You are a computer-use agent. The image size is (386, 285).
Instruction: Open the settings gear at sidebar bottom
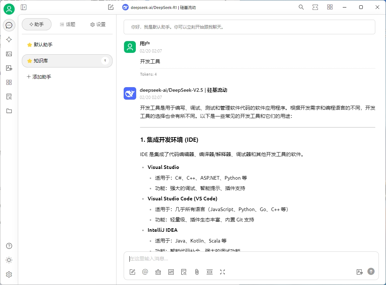[9, 274]
